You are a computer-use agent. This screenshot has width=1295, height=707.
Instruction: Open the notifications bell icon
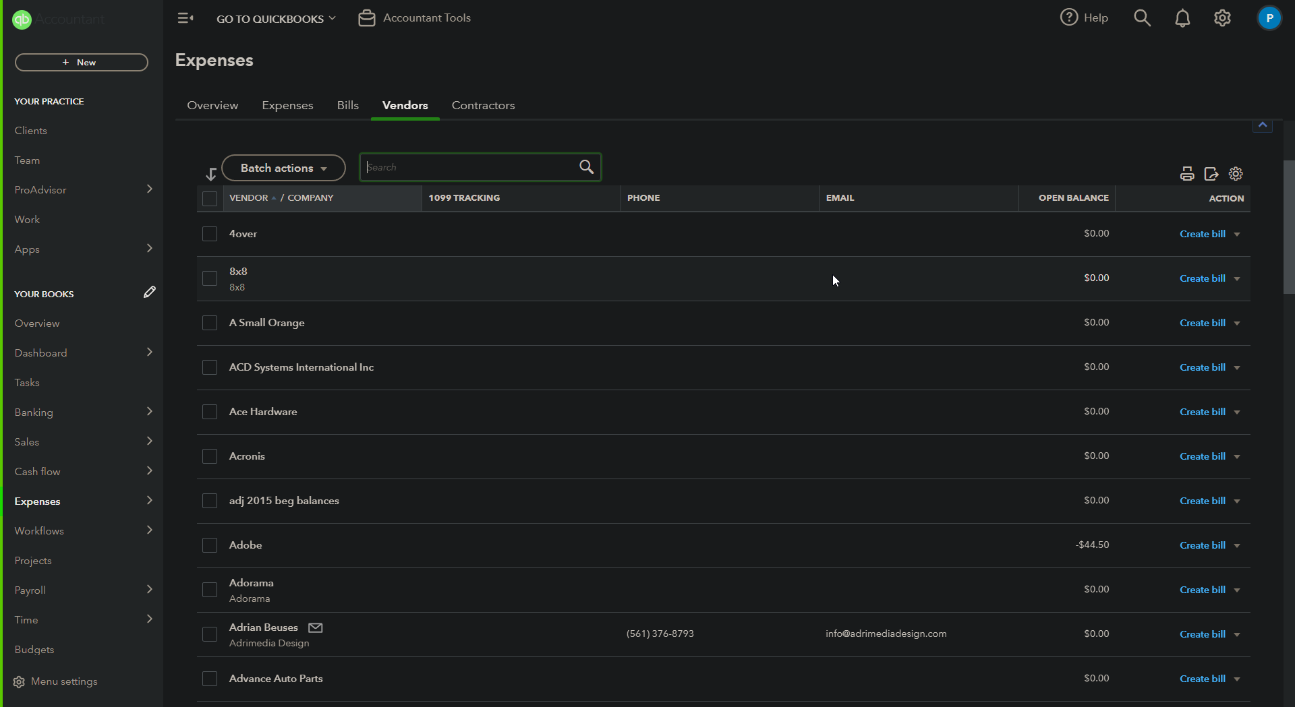tap(1182, 18)
